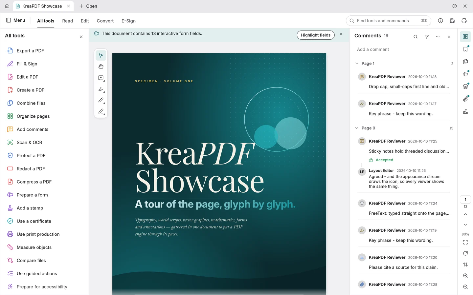The height and width of the screenshot is (295, 473).
Task: Close the All tools panel
Action: (x=81, y=37)
